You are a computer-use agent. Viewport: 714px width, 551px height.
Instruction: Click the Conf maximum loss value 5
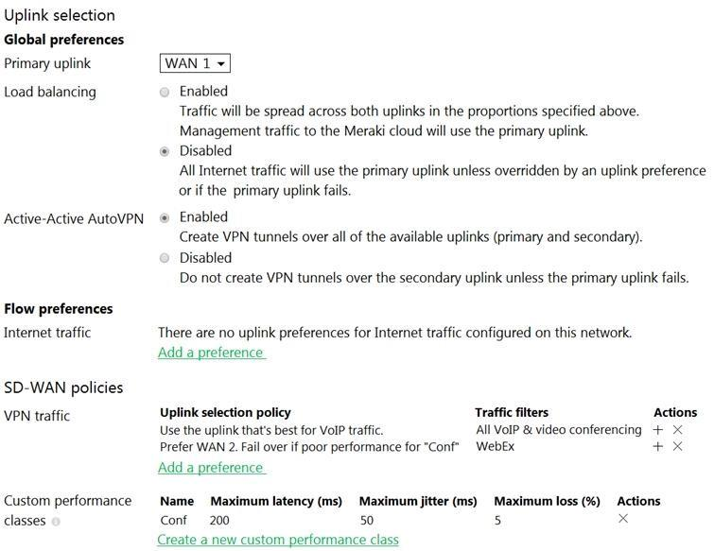click(x=497, y=520)
